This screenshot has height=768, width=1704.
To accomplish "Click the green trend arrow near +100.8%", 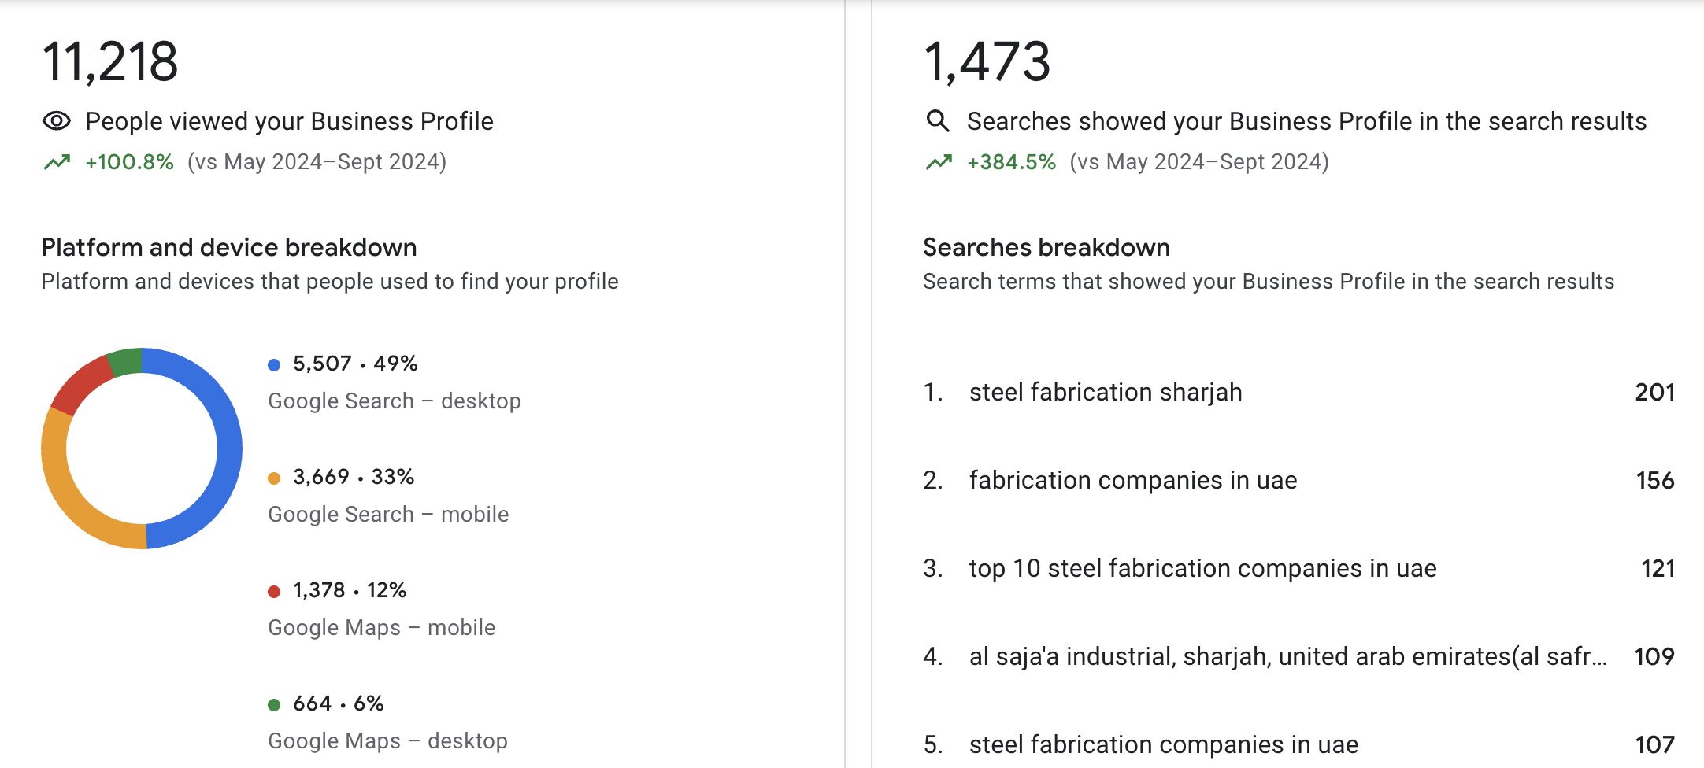I will click(56, 162).
